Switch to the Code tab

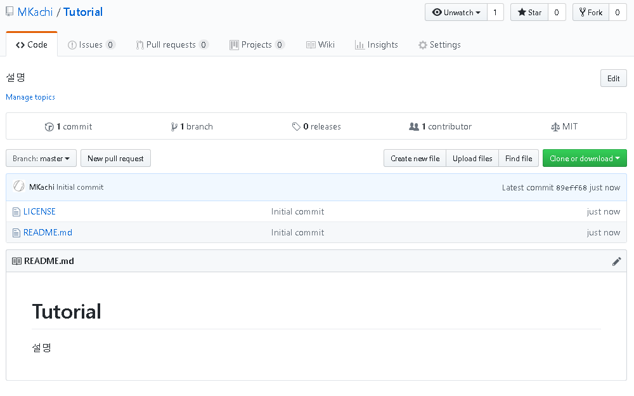point(32,44)
